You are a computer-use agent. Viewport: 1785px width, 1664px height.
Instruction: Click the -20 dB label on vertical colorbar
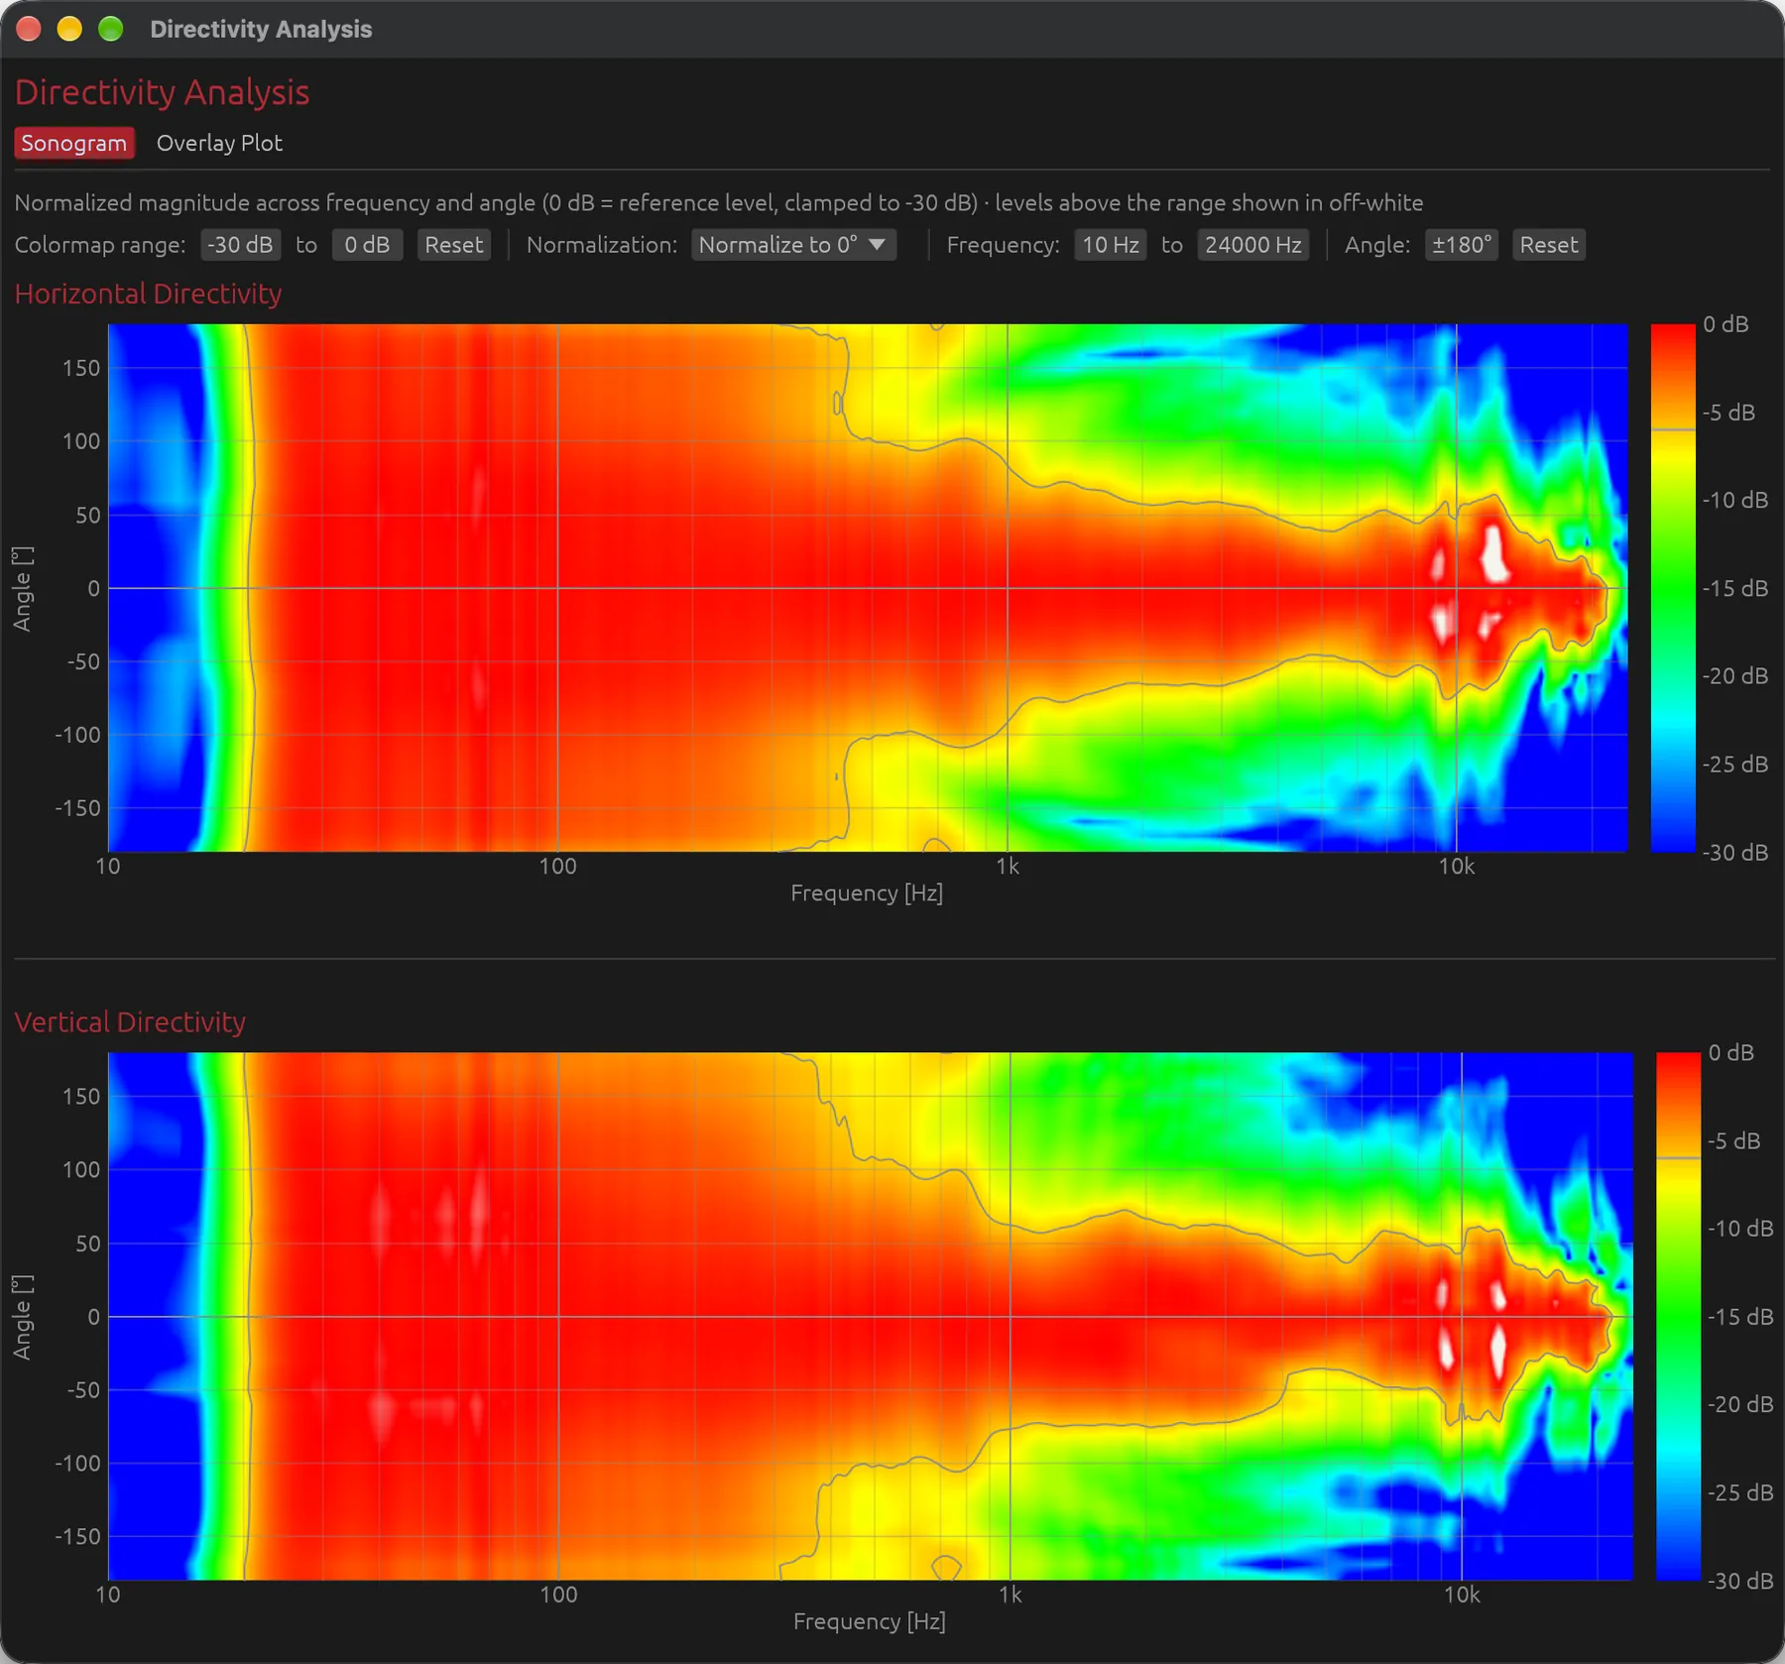pyautogui.click(x=1739, y=1404)
